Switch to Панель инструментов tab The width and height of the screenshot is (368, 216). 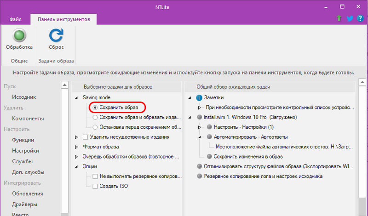click(x=63, y=19)
